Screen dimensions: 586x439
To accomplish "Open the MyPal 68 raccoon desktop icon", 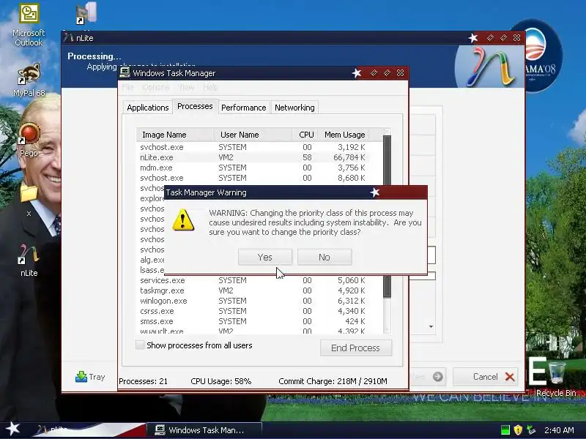I will click(x=29, y=80).
